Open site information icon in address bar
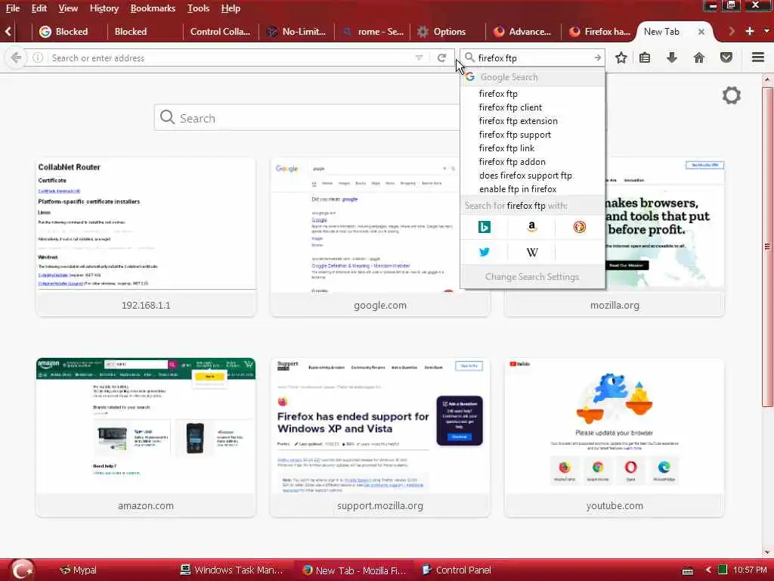This screenshot has height=581, width=774. click(x=38, y=57)
